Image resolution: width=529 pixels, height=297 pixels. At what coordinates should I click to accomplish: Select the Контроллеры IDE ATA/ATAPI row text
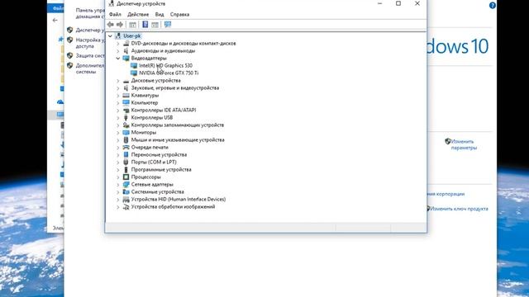point(164,110)
